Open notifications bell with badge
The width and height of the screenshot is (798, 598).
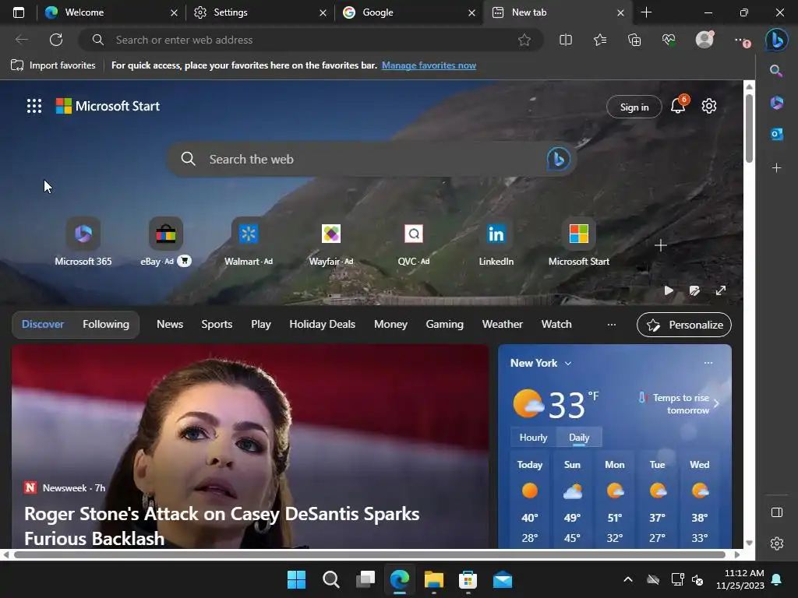point(679,105)
